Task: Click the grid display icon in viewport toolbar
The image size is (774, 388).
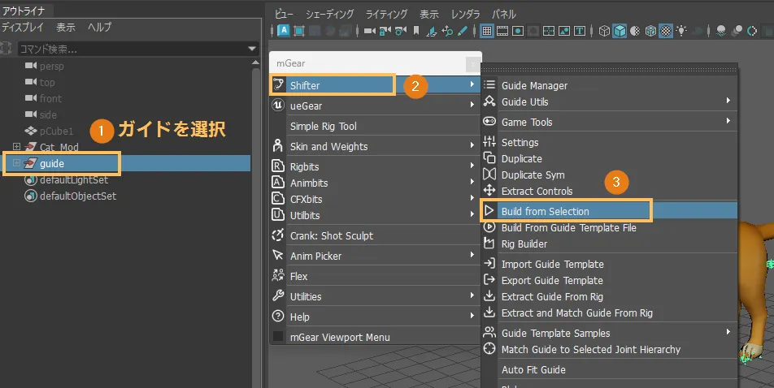Action: (x=487, y=31)
